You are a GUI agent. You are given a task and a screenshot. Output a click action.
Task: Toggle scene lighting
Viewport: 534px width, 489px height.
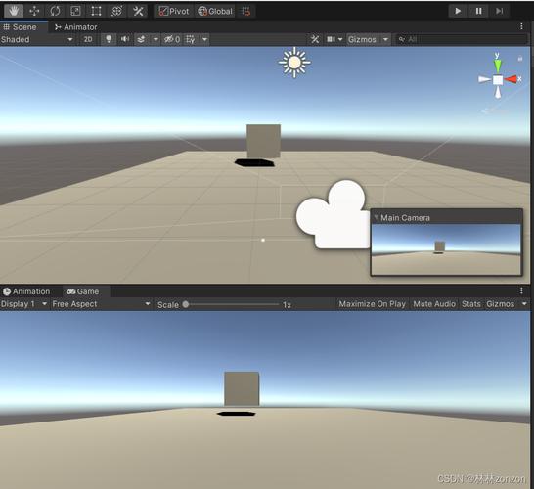[109, 39]
